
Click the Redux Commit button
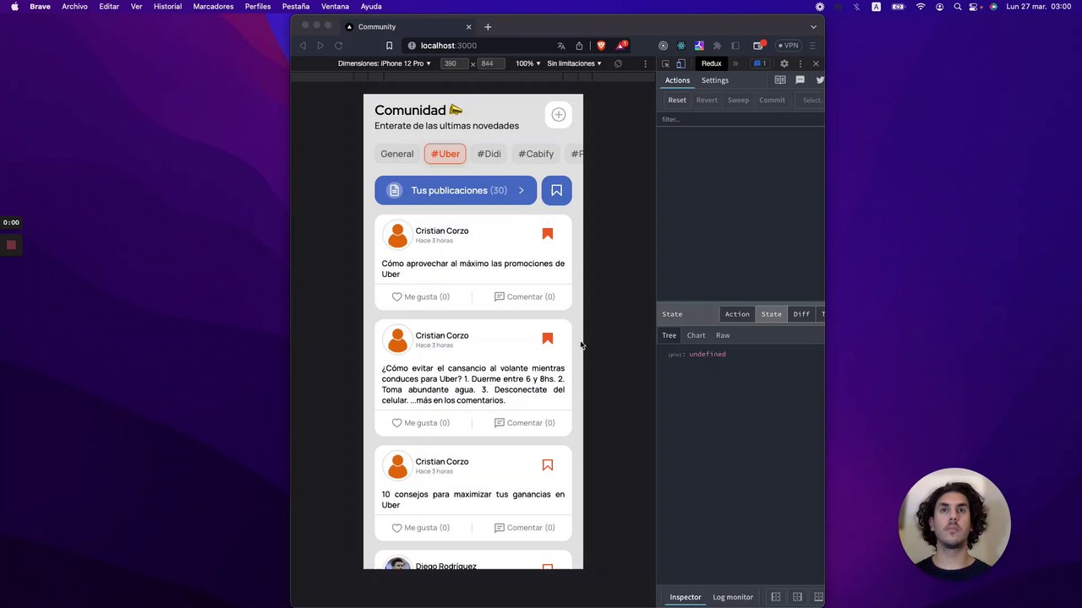[x=772, y=100]
